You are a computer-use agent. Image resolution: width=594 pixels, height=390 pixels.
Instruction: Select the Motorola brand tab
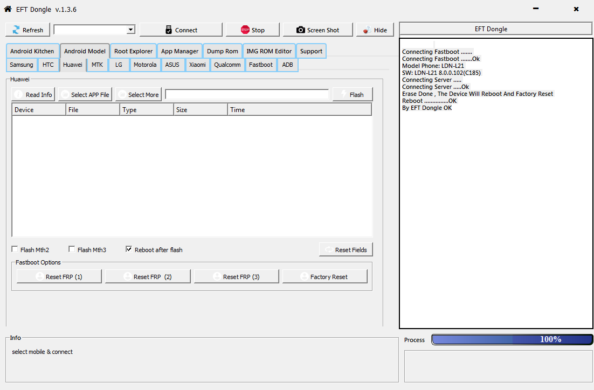point(145,65)
